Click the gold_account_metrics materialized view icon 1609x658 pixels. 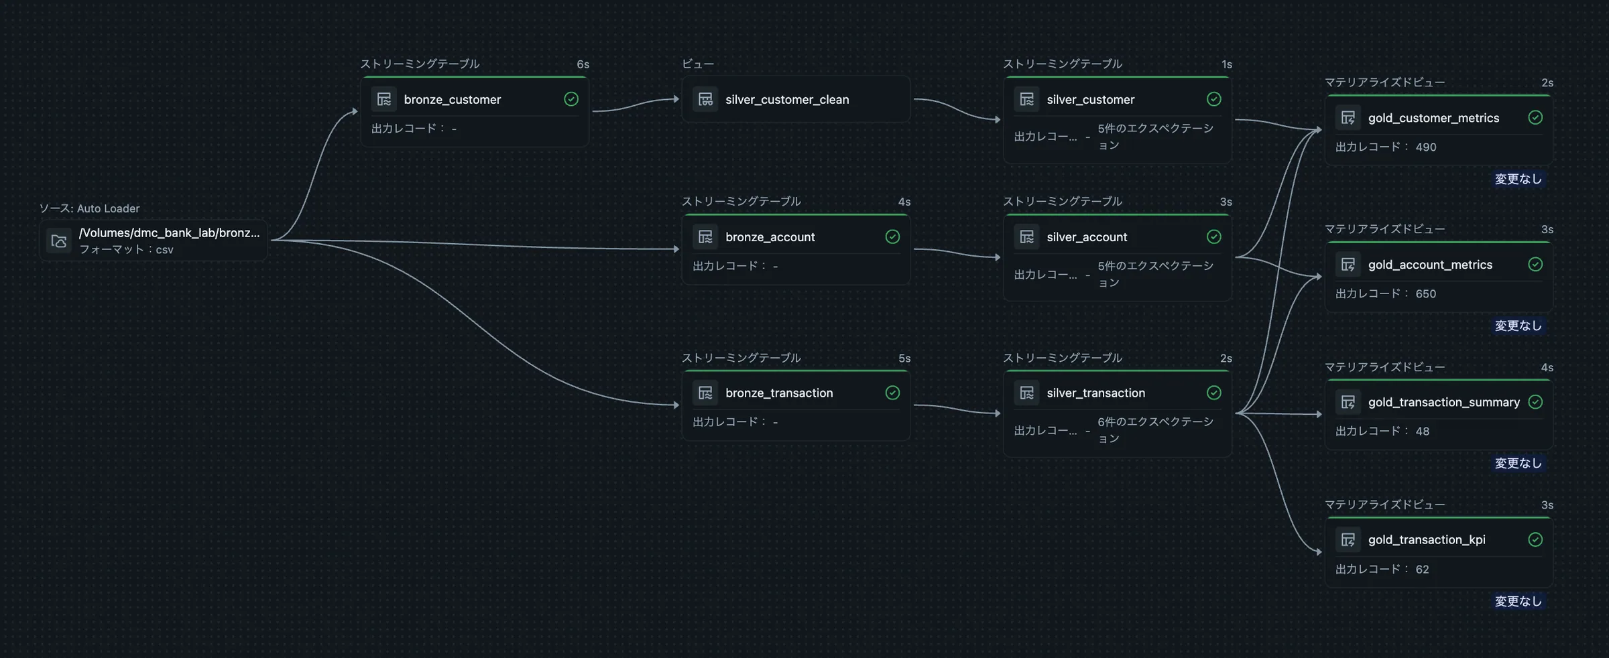coord(1348,265)
